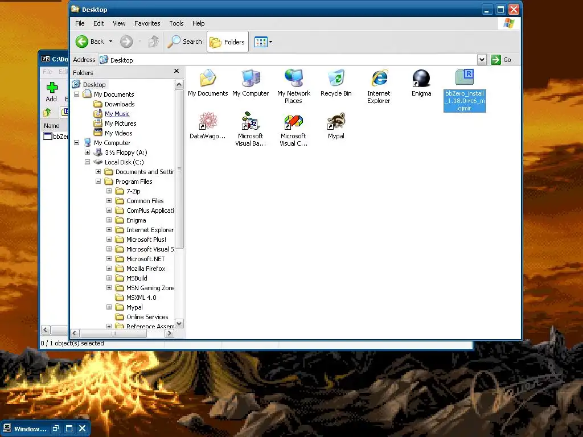The width and height of the screenshot is (583, 437).
Task: Toggle the Folders pane button
Action: click(228, 42)
